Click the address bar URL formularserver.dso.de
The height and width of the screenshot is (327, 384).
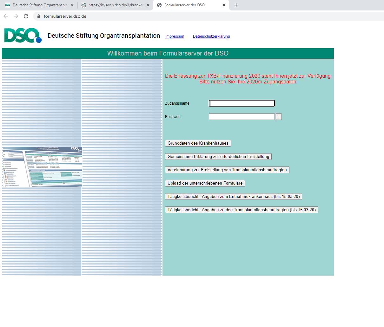(65, 16)
